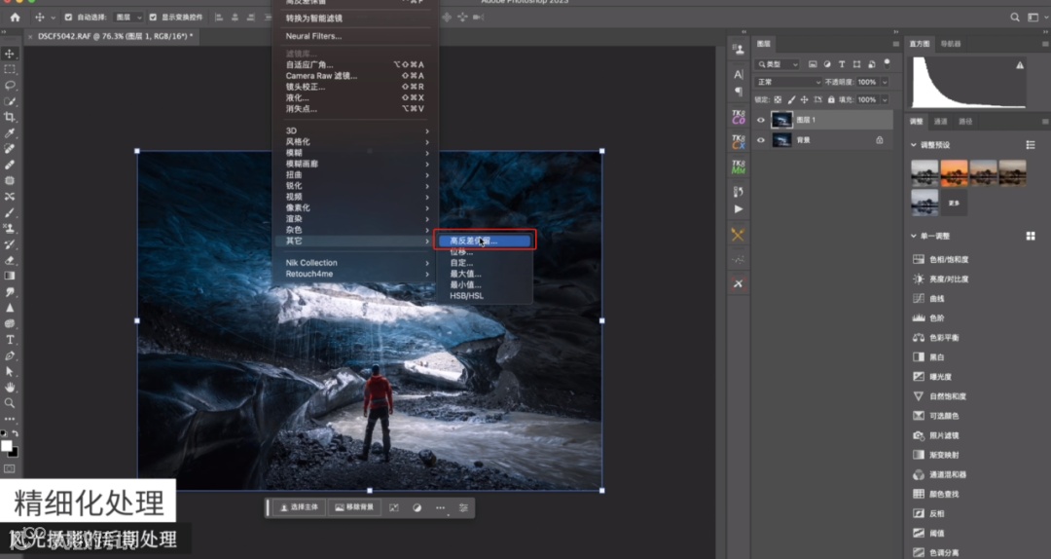Open the TK8 Mm plugin panel
The width and height of the screenshot is (1051, 559).
point(738,167)
